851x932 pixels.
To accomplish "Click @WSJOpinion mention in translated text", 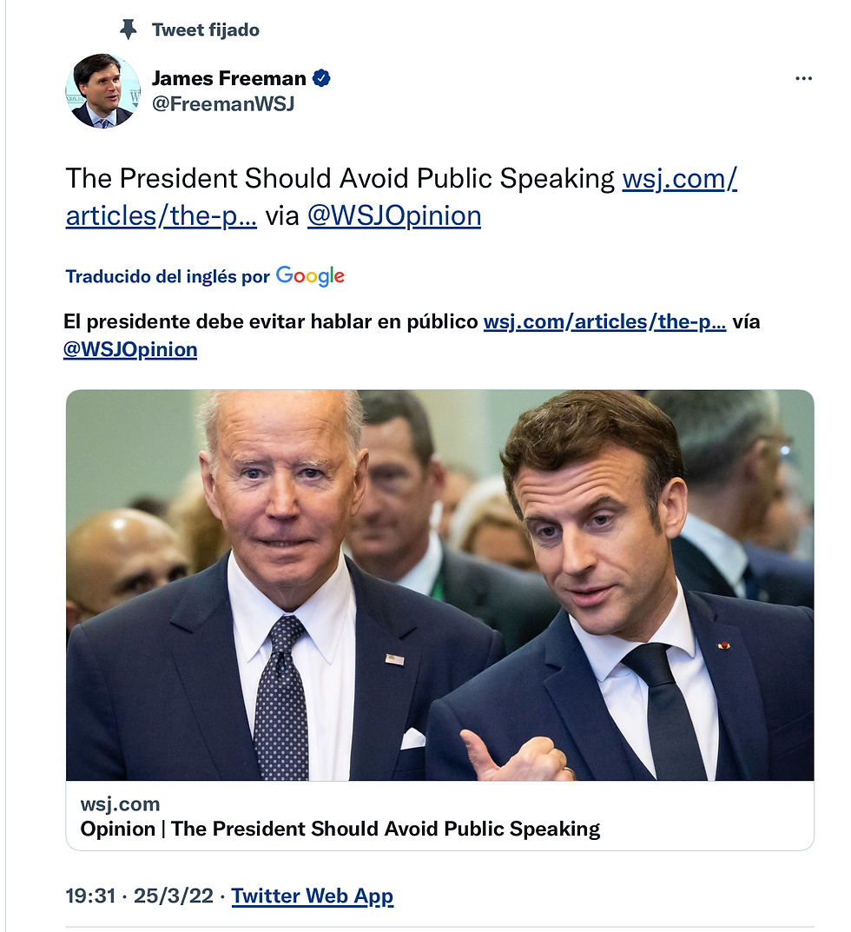I will [x=130, y=349].
